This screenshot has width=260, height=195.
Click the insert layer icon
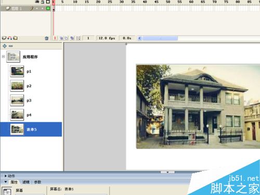pyautogui.click(x=4, y=38)
